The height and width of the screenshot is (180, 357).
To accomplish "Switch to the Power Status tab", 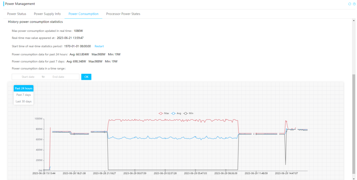I will 17,14.
